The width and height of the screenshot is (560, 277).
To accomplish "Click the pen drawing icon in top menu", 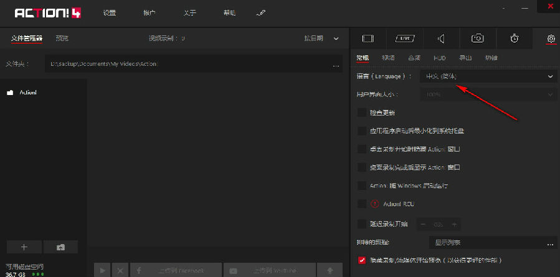I will click(x=261, y=13).
